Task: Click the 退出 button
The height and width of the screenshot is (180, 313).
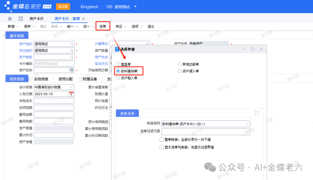Action: tap(151, 26)
